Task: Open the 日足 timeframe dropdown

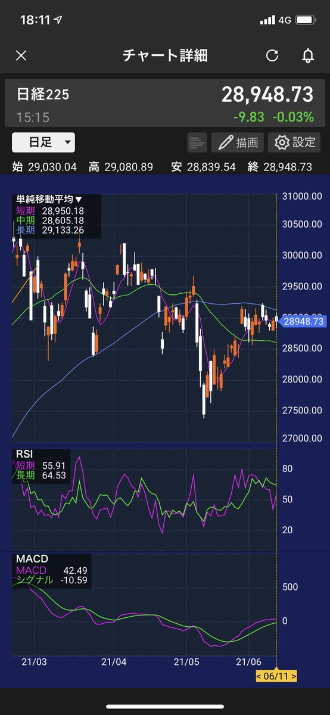Action: coord(43,142)
